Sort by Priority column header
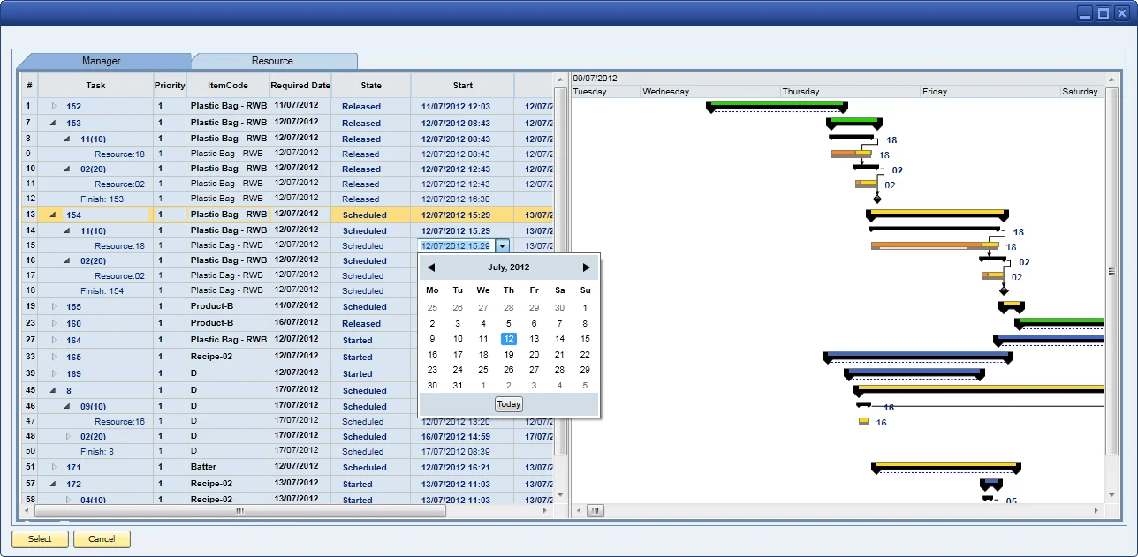Viewport: 1138px width, 557px height. tap(170, 86)
